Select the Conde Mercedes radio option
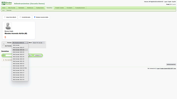 [20, 17]
